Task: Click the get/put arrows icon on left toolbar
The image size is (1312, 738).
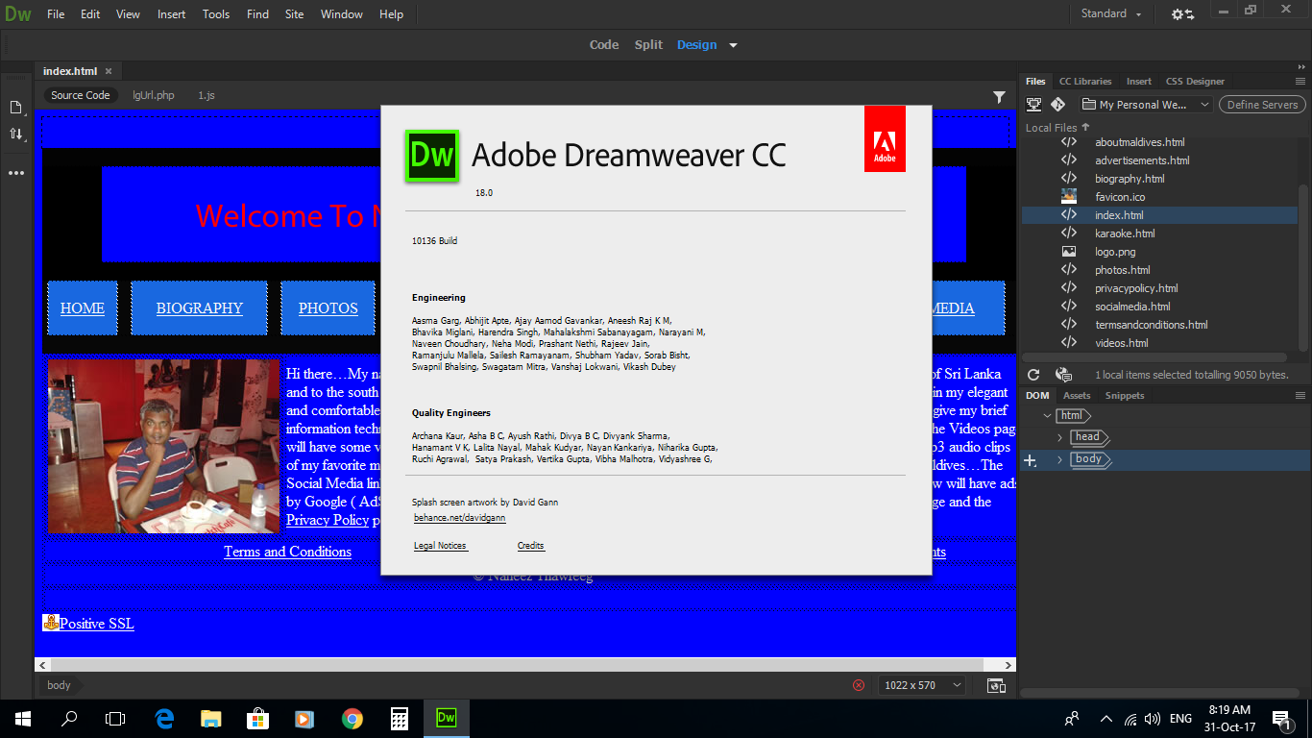Action: (x=16, y=135)
